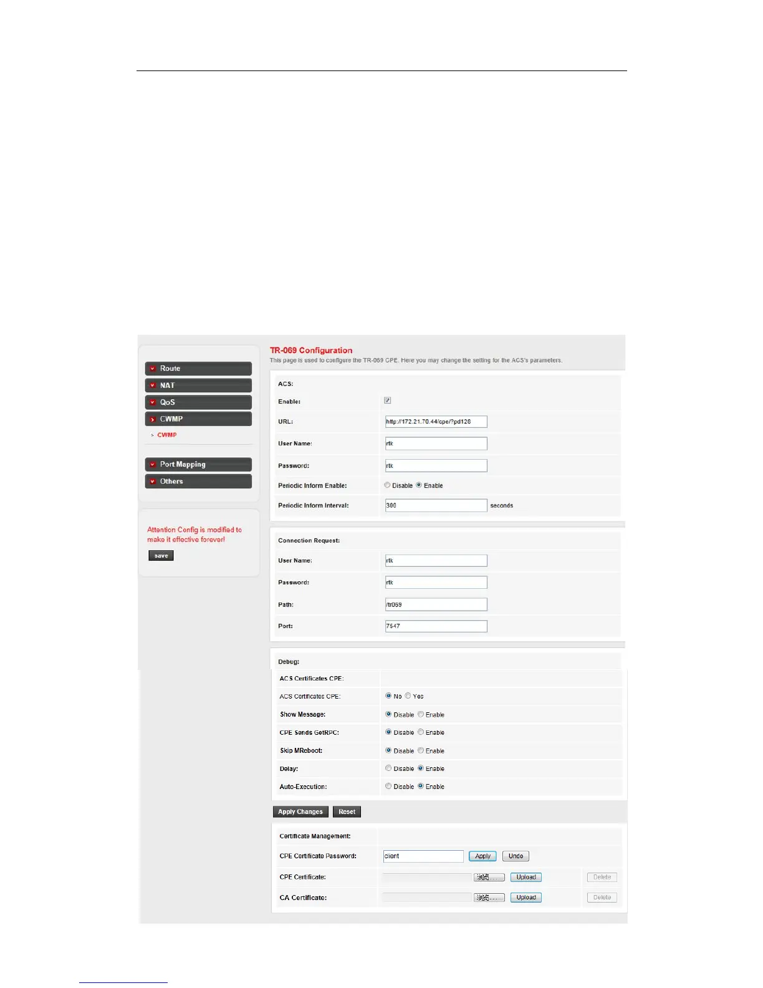The height and width of the screenshot is (988, 763).
Task: Click the Periodic Inform Interval field
Action: [436, 505]
